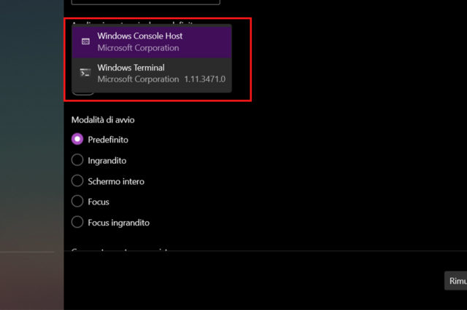This screenshot has width=467, height=310.
Task: Enable the Ingrandito radio button
Action: click(77, 160)
